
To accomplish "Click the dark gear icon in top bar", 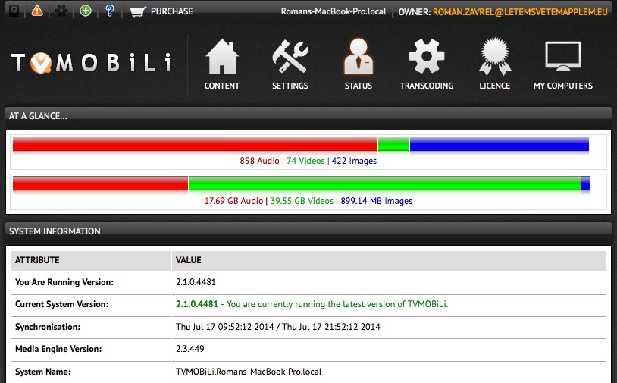I will click(61, 11).
